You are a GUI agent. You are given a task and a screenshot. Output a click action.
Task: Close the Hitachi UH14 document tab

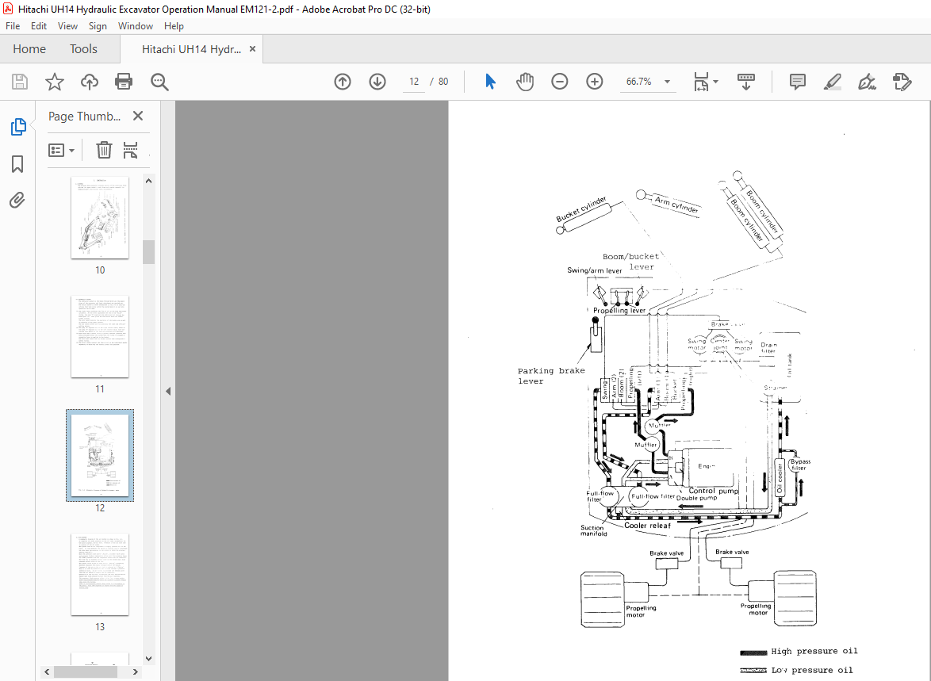click(x=252, y=49)
